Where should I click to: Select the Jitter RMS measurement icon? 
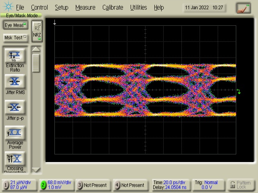point(15,82)
